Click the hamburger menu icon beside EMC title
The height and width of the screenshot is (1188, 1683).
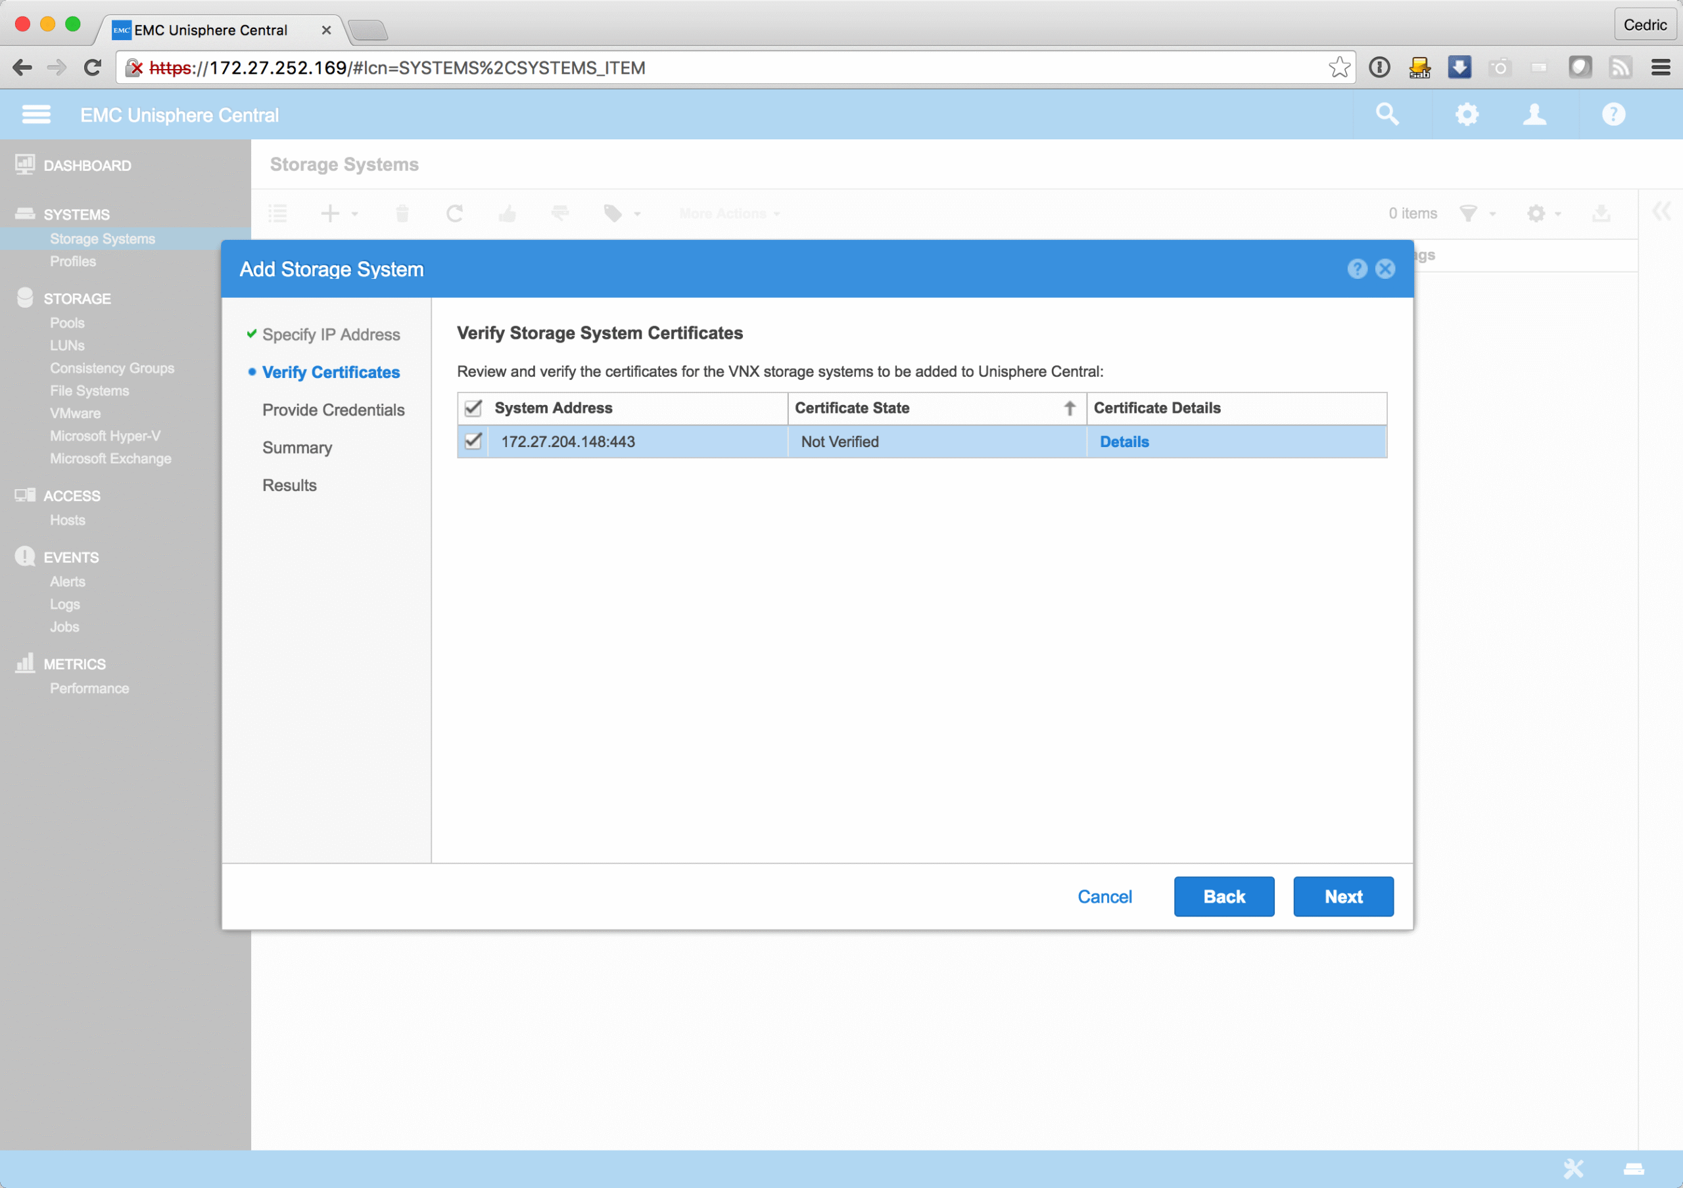(x=36, y=114)
